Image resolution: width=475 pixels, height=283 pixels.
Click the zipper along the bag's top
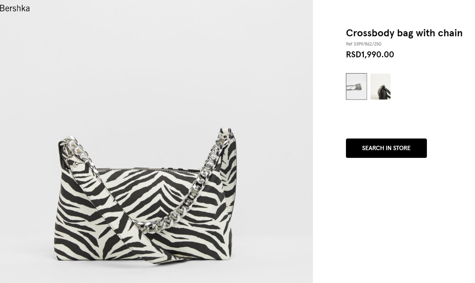click(x=143, y=169)
